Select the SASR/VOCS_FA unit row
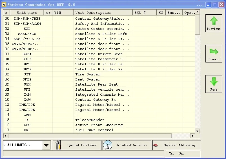This screenshot has height=159, width=226. point(99,39)
